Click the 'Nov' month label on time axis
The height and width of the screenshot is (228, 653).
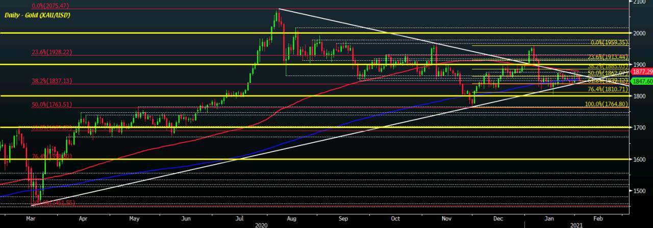(447, 218)
